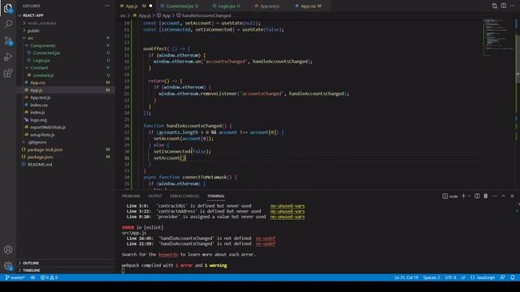Open notifications bell in status bar
This screenshot has width=520, height=292.
(513, 277)
